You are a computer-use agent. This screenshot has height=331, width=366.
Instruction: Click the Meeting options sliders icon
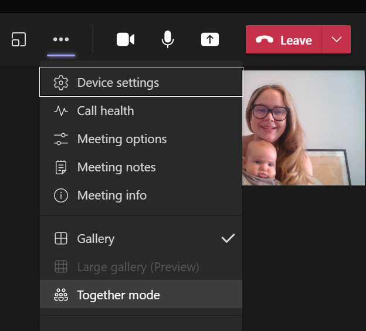pos(61,139)
